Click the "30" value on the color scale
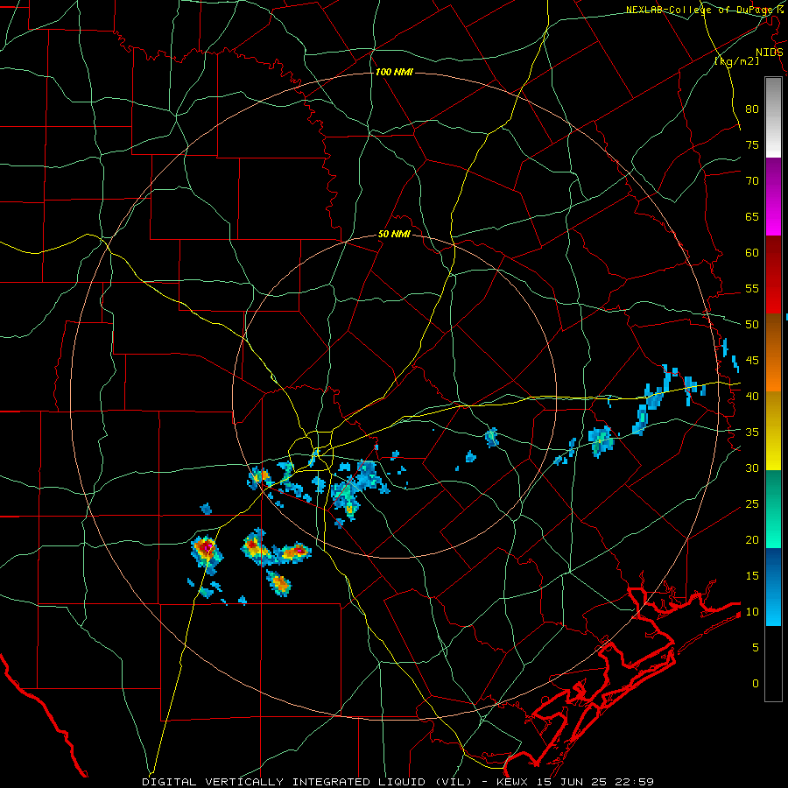Viewport: 788px width, 788px height. coord(752,468)
